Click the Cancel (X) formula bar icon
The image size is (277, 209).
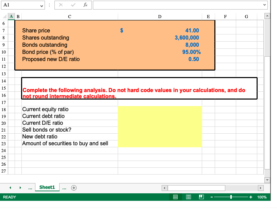(61, 5)
